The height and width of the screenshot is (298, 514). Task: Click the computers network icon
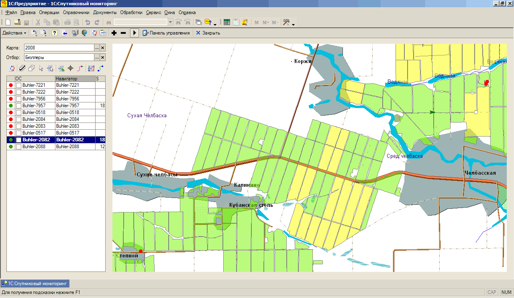pyautogui.click(x=75, y=33)
